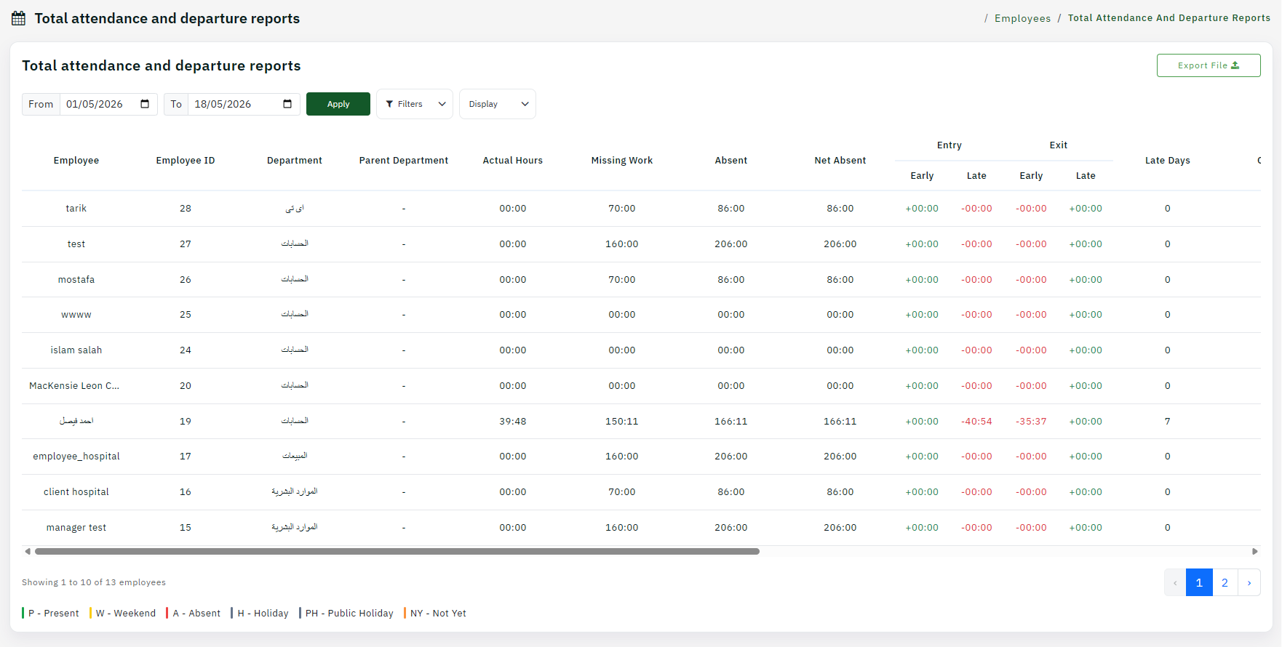Click employee name wwww

(76, 315)
